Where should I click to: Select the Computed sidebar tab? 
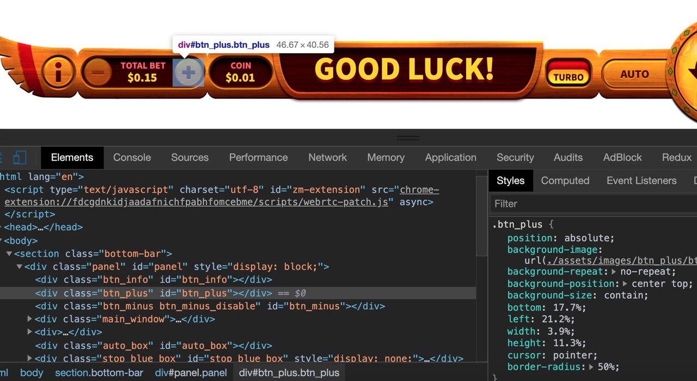[565, 181]
